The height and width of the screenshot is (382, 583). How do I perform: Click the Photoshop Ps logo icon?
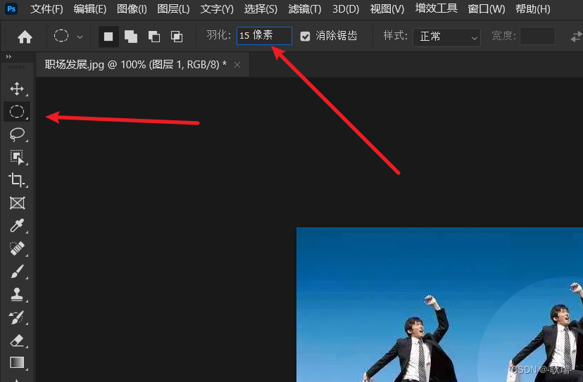click(11, 8)
